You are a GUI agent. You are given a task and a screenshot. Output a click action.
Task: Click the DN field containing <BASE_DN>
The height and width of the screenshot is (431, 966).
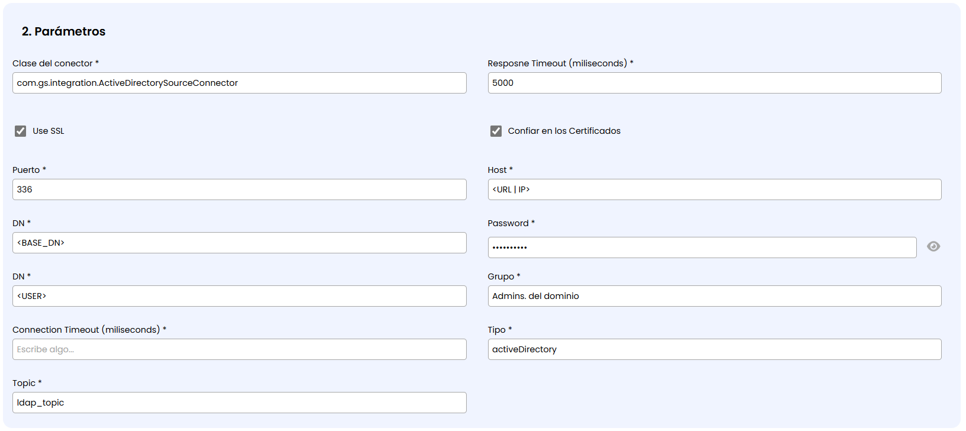pos(239,243)
